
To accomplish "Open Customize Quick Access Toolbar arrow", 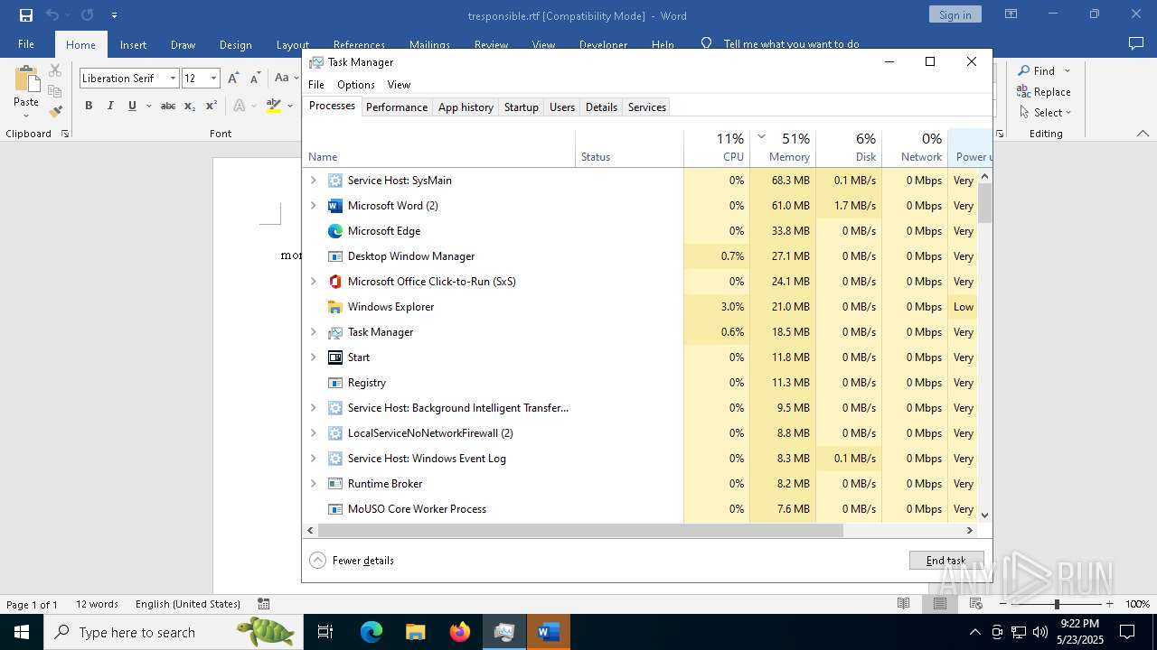I will pyautogui.click(x=114, y=15).
